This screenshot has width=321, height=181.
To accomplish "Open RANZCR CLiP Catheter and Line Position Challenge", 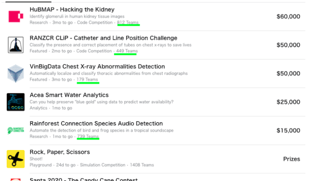I will [x=104, y=38].
